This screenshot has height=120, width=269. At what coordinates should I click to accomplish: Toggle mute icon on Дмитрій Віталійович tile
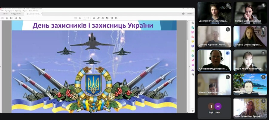227,6
